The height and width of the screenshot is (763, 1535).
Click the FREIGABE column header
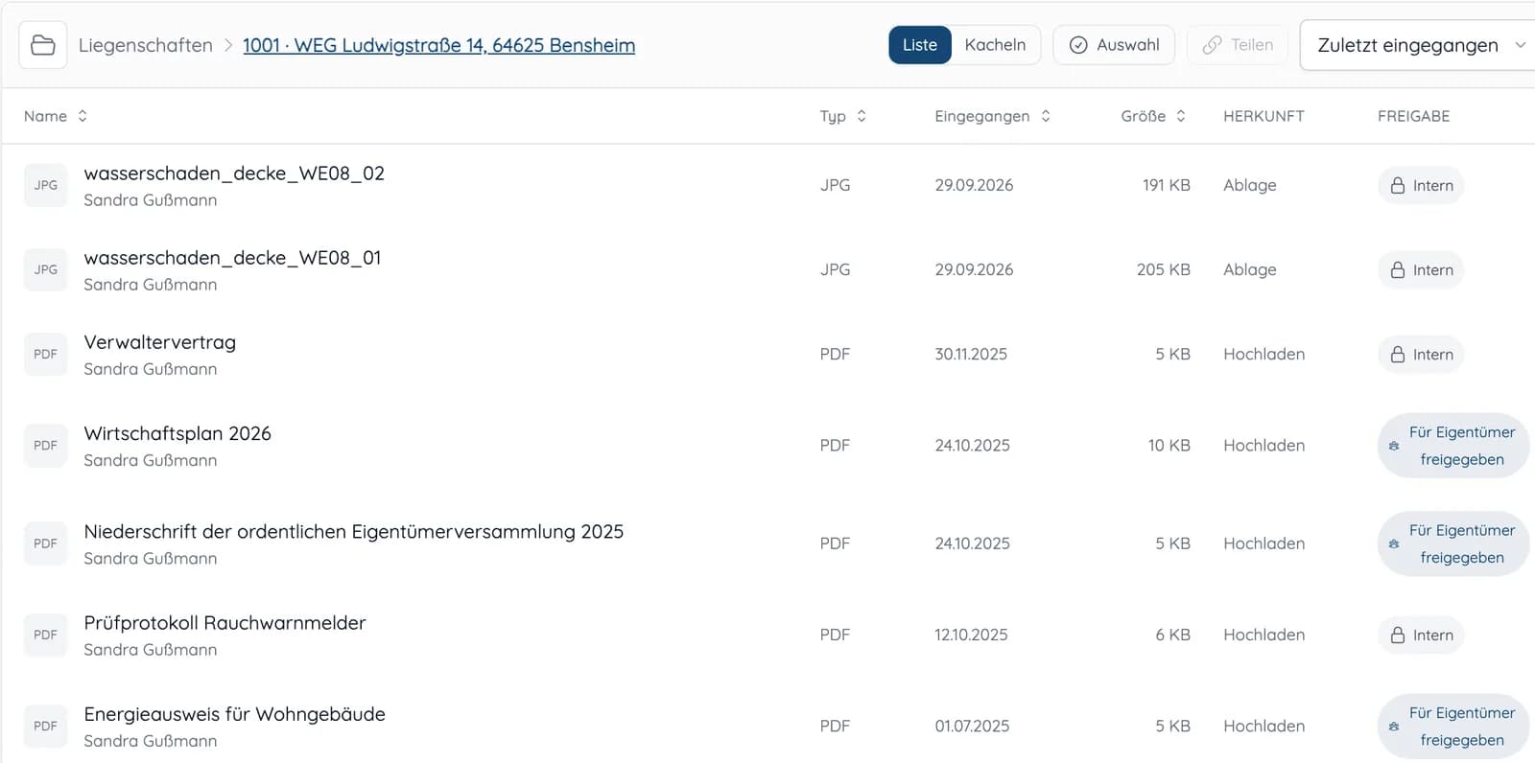tap(1413, 116)
